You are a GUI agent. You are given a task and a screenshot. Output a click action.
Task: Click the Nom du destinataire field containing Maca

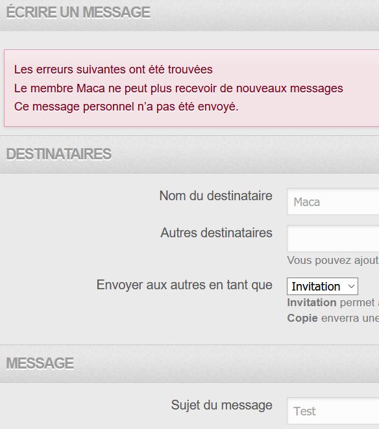point(333,202)
